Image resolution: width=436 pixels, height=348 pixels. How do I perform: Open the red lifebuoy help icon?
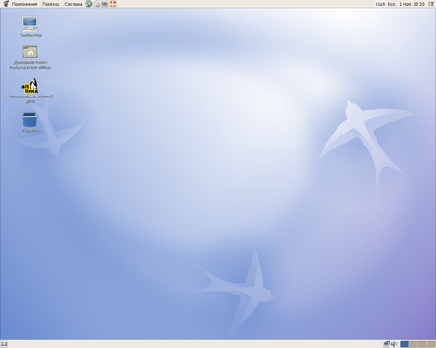click(113, 4)
